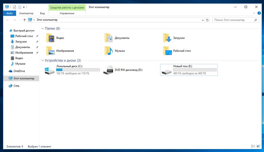Click text 102 ГБ свободно из 119 ГБ

[x=73, y=73]
